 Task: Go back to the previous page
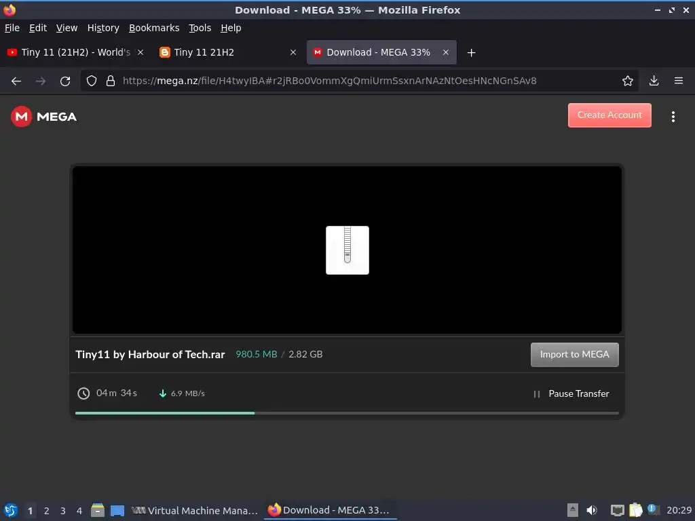16,81
